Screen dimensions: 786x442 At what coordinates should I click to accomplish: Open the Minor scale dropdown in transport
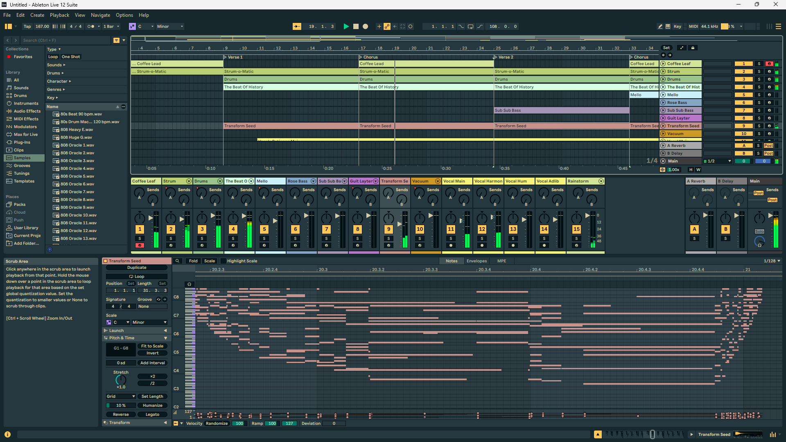[169, 26]
